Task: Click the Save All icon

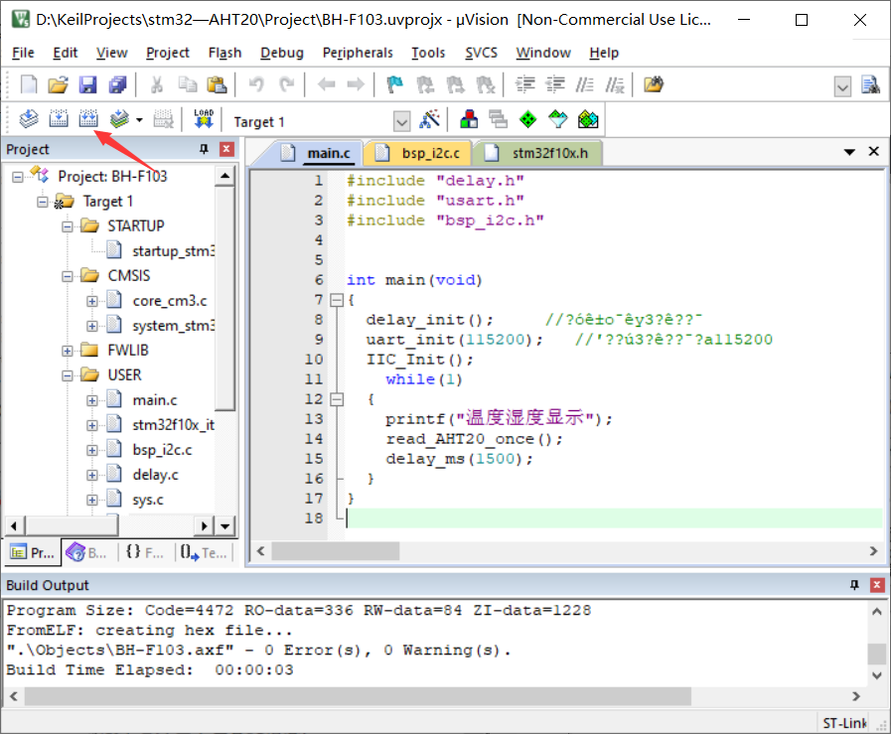Action: tap(117, 84)
